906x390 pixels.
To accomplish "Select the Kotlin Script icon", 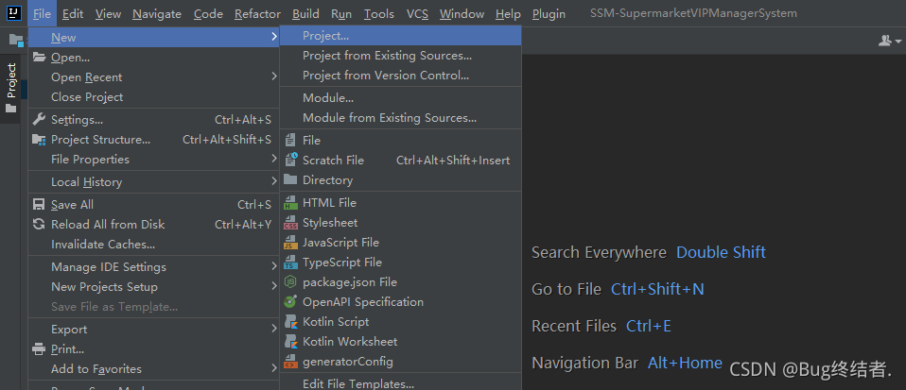I will point(290,322).
